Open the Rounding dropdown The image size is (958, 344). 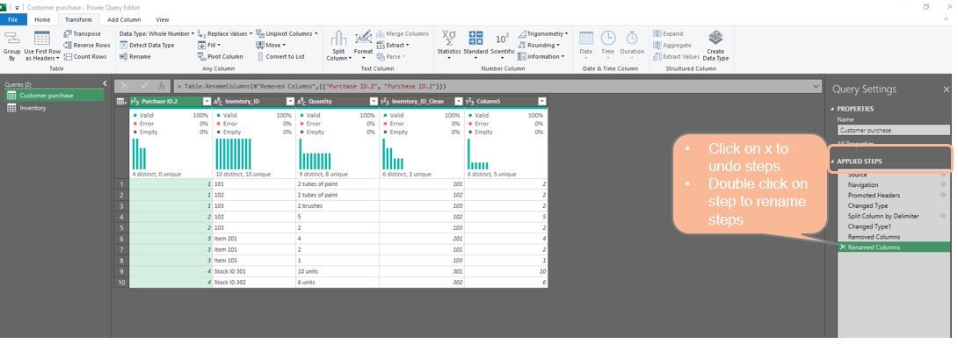(x=538, y=45)
